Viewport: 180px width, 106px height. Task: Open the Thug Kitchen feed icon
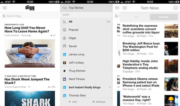(65, 71)
